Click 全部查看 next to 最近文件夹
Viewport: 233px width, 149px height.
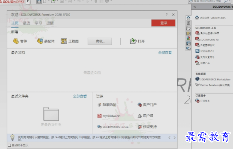point(80,96)
